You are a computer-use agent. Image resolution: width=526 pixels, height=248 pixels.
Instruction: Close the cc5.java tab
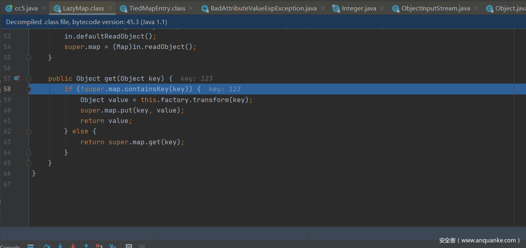click(44, 8)
